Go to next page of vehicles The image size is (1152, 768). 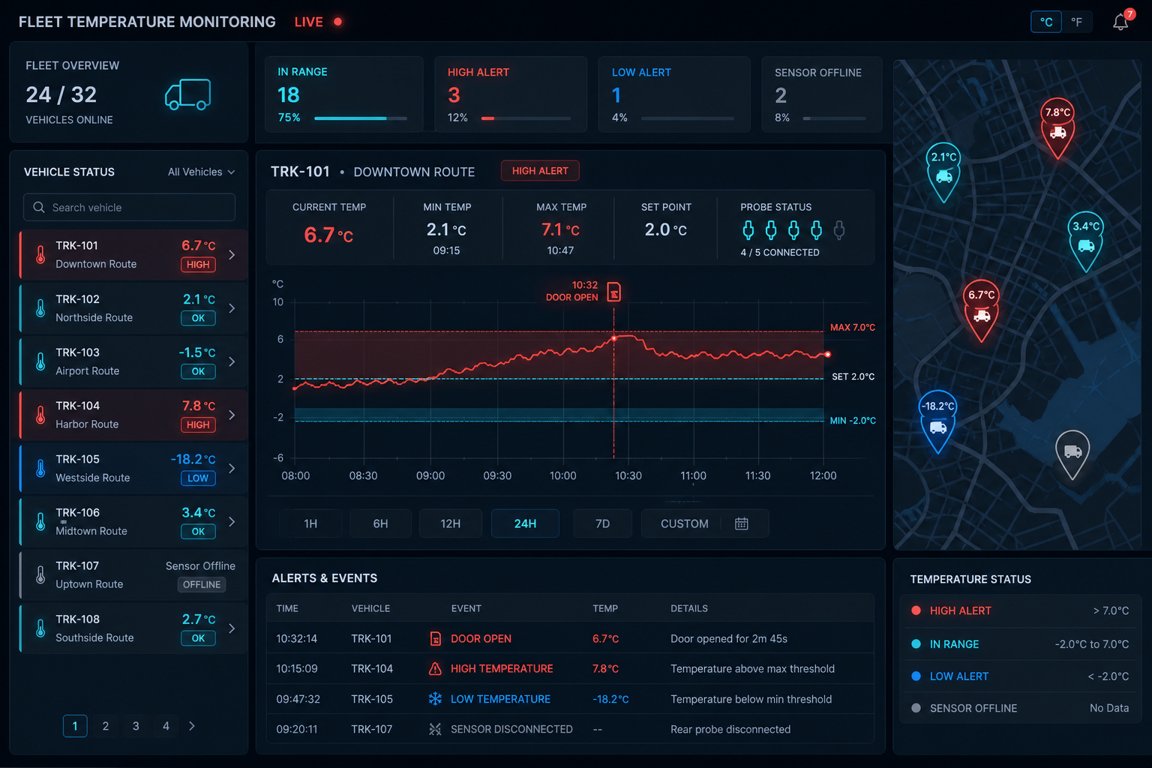(192, 726)
